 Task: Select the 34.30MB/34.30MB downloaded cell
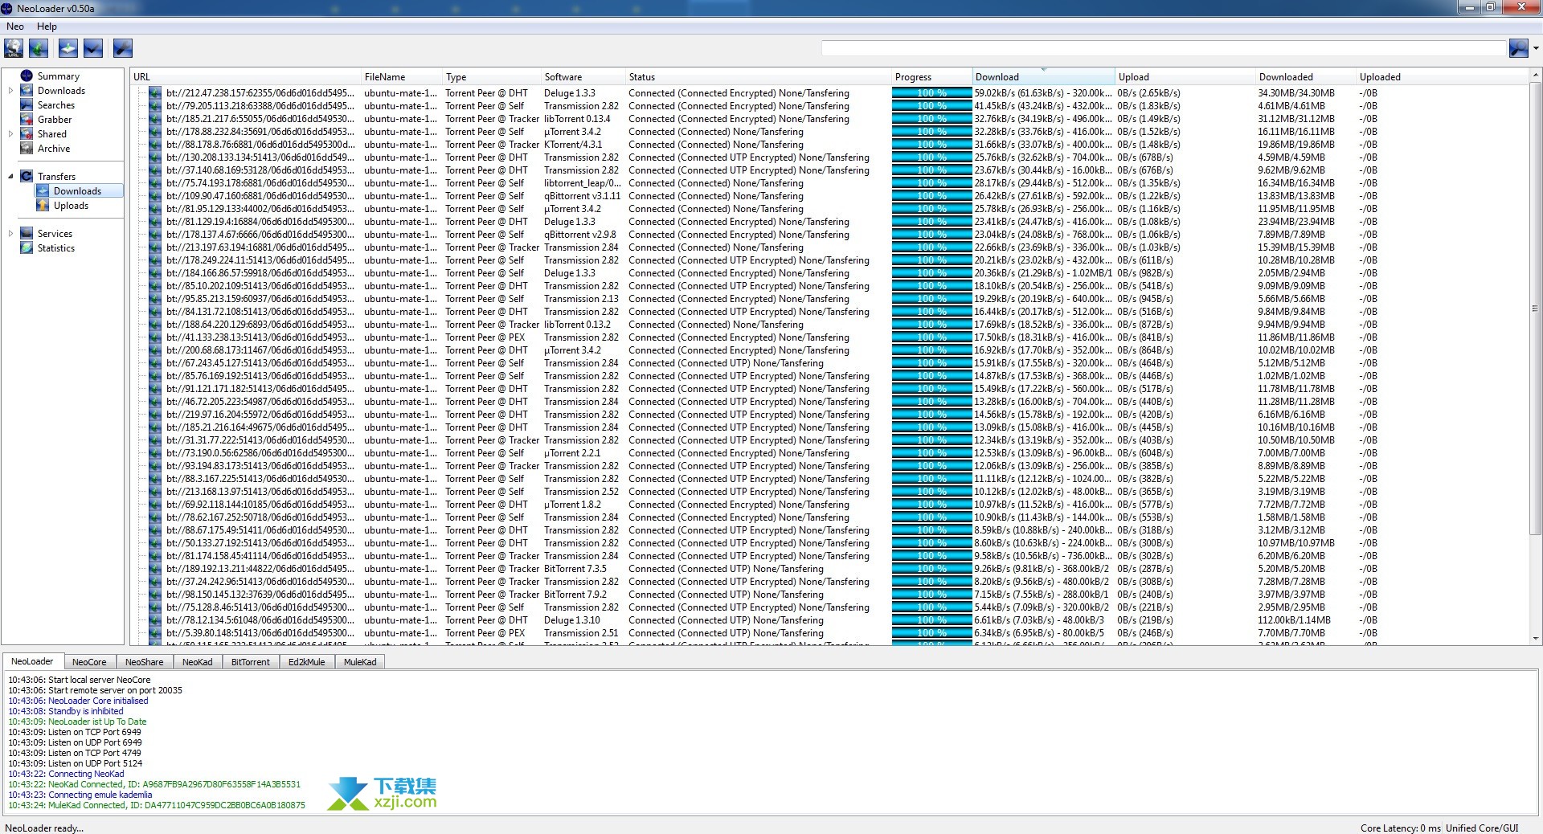(1296, 93)
